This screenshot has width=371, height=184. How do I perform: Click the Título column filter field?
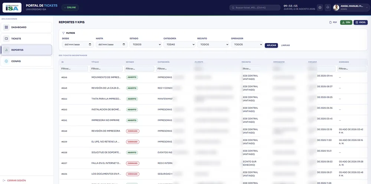click(106, 69)
